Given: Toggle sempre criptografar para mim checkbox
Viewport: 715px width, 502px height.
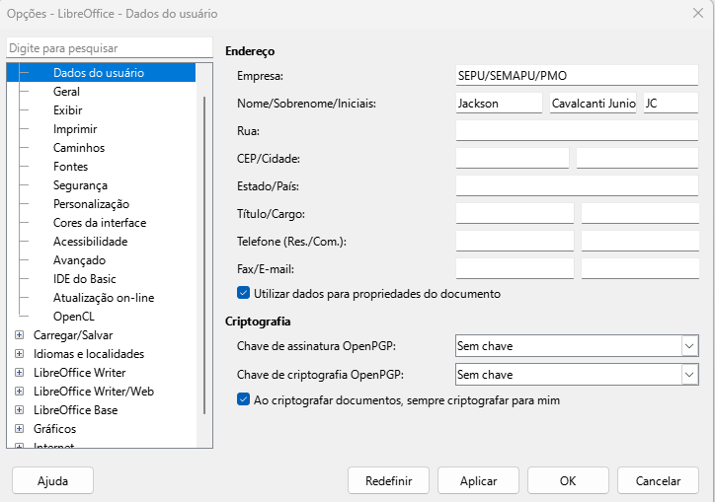Looking at the screenshot, I should pyautogui.click(x=243, y=399).
